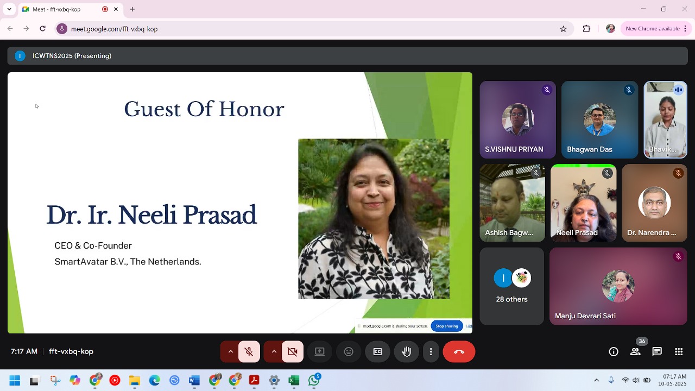The width and height of the screenshot is (695, 391).
Task: Click the Stop sharing button
Action: tap(446, 326)
